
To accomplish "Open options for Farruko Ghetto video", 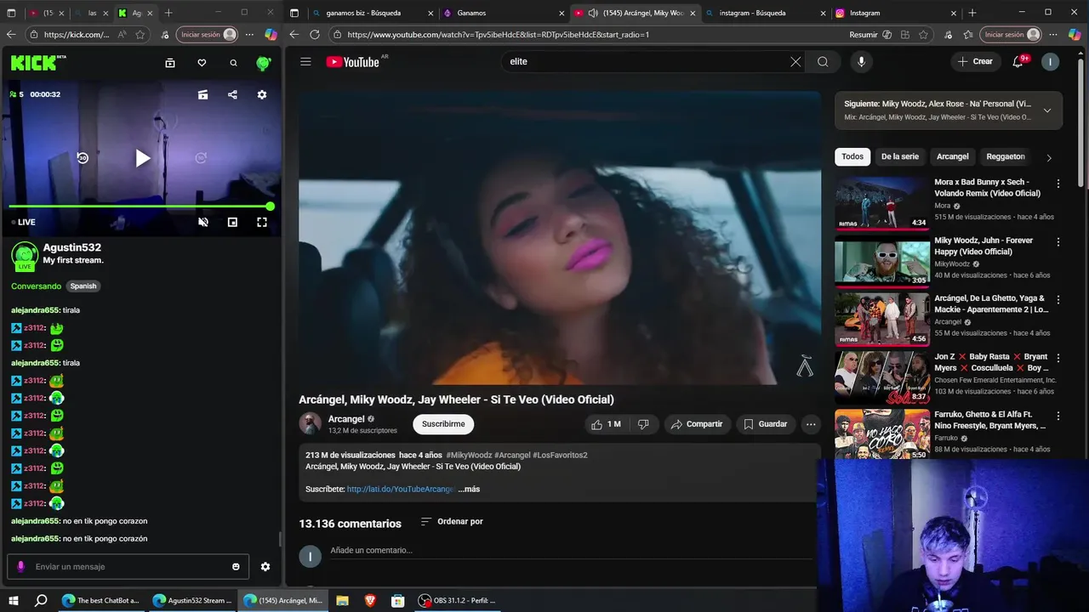I will pyautogui.click(x=1058, y=416).
